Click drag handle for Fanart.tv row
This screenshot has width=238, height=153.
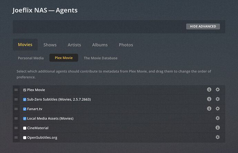pos(16,109)
